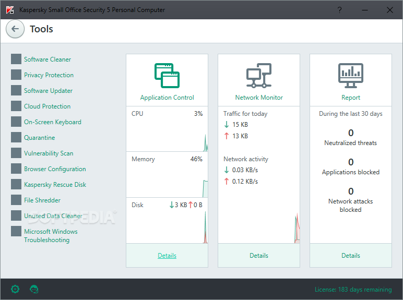Image resolution: width=403 pixels, height=300 pixels.
Task: Launch Software Updater
Action: pos(49,91)
